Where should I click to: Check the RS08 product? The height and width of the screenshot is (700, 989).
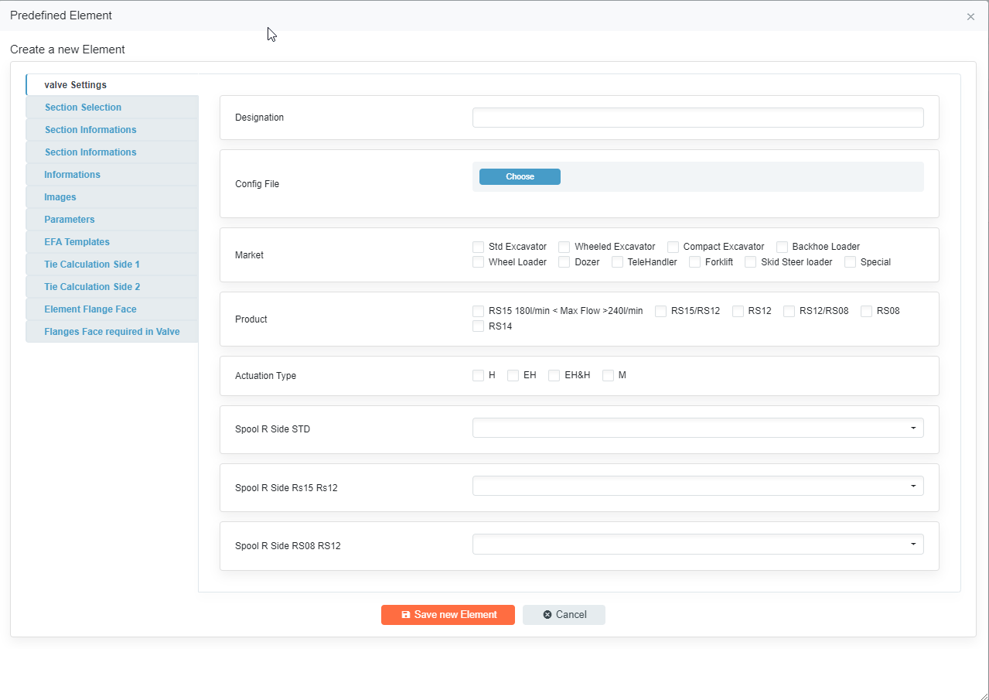coord(866,311)
